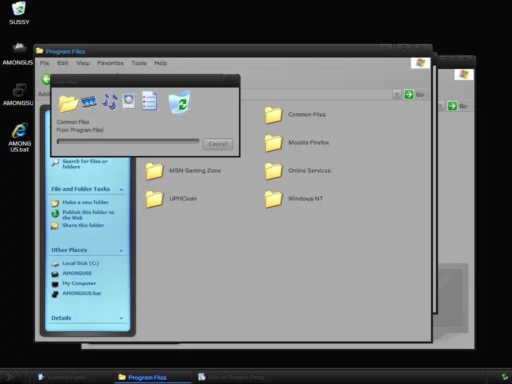Click the green Back arrow in Program Files
Screen dimensions: 512x384
(x=46, y=78)
